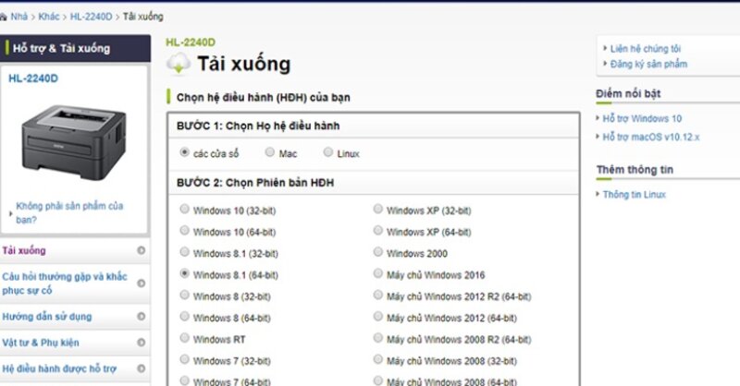Viewport: 740px width, 386px height.
Task: Click the green HL-2240D heading text
Action: click(x=191, y=42)
